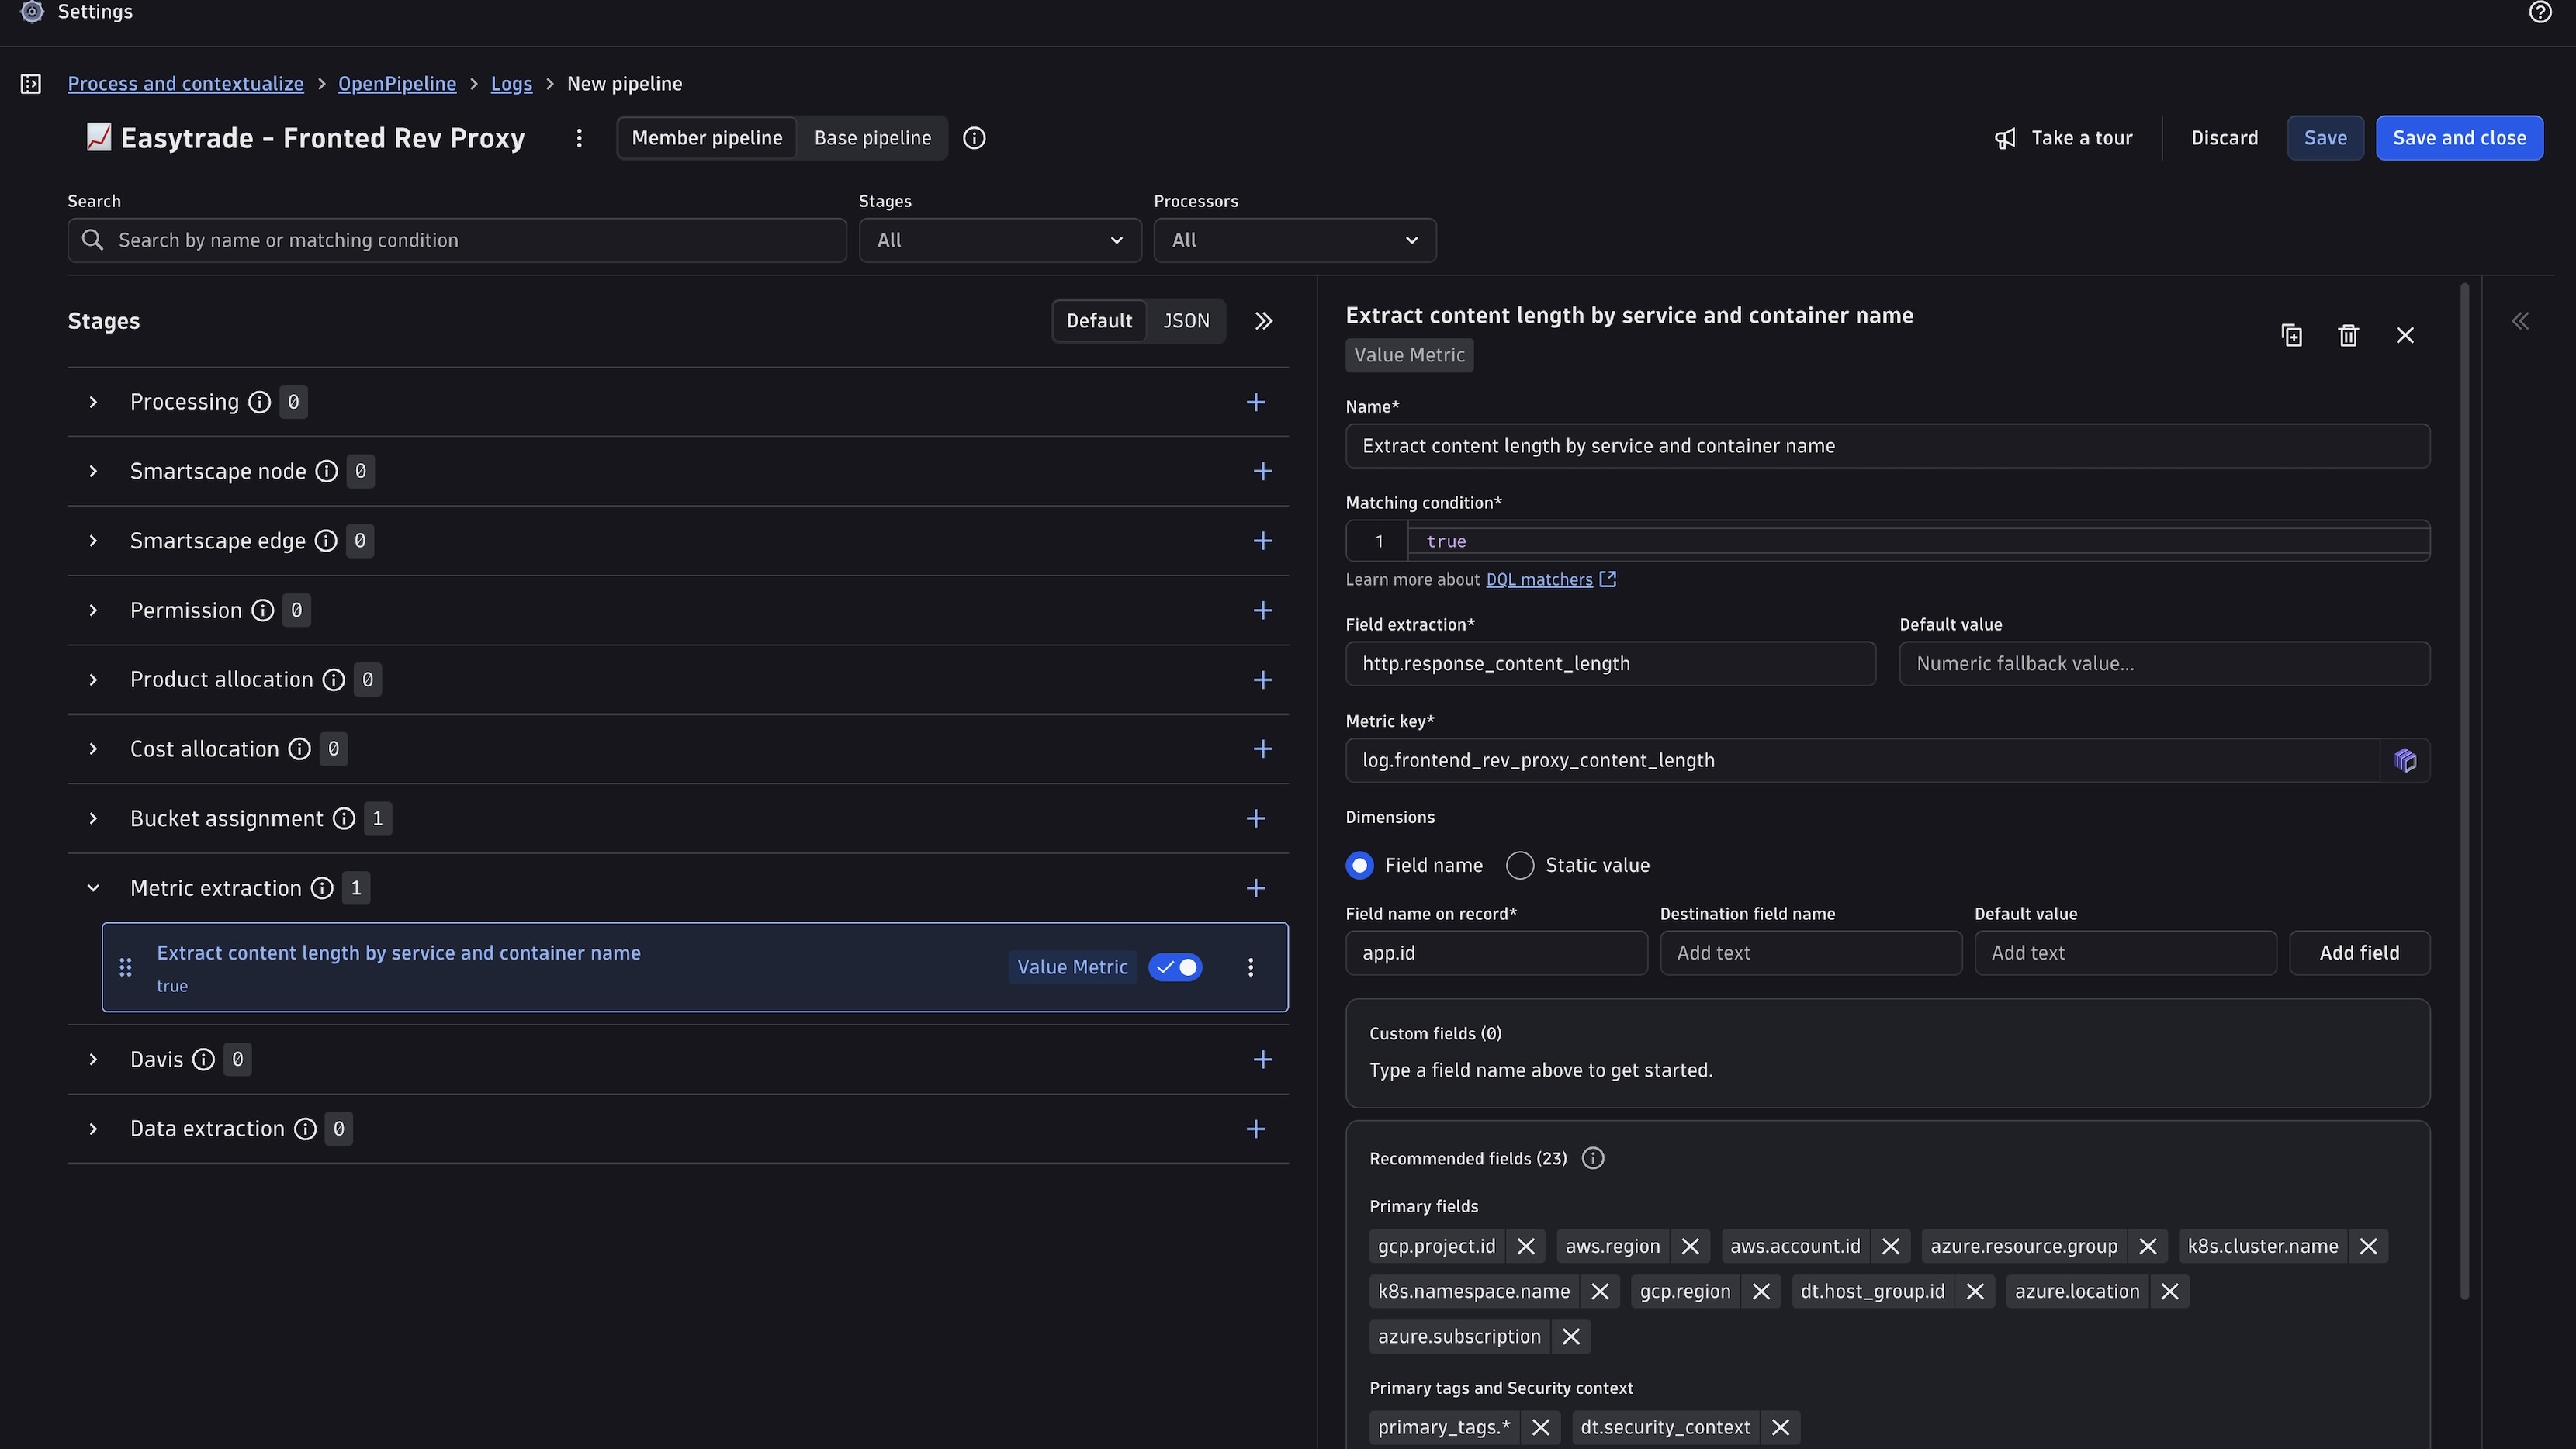2576x1449 pixels.
Task: Open options menu for Extract content length processor
Action: 1250,967
